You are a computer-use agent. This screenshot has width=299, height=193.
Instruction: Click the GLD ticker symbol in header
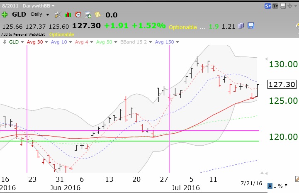click(19, 15)
